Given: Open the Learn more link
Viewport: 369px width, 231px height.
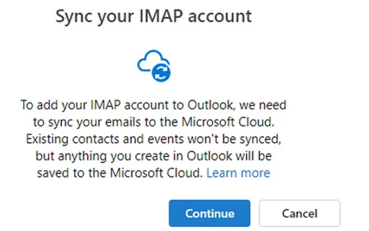Looking at the screenshot, I should coord(238,173).
